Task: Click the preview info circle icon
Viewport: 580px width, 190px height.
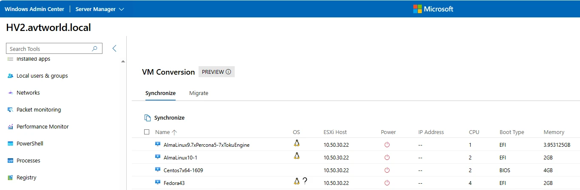Action: coord(228,72)
